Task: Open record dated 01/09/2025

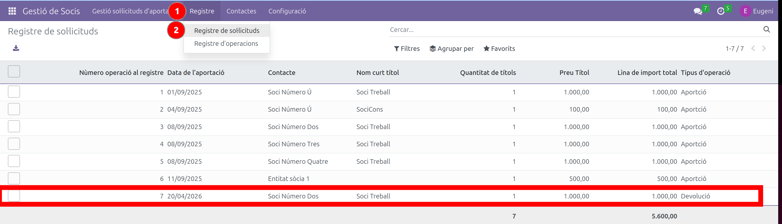Action: point(184,92)
